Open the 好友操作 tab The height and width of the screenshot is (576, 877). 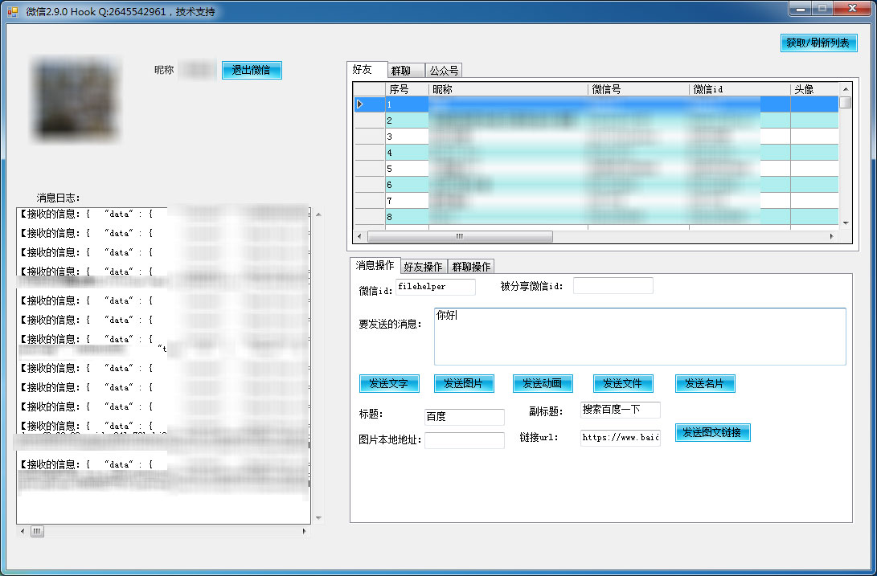click(x=424, y=267)
